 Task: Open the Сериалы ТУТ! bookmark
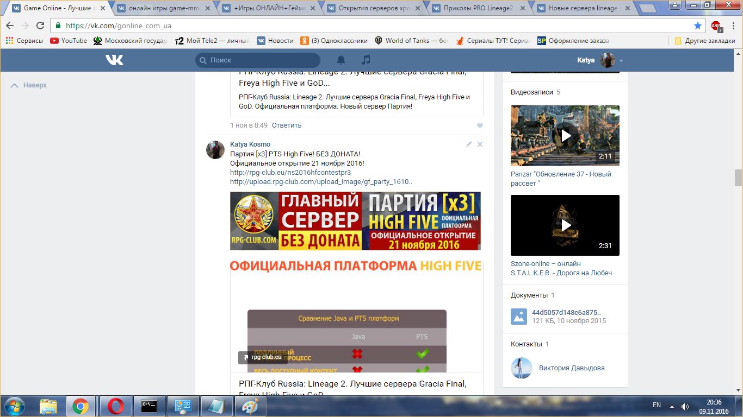point(493,41)
